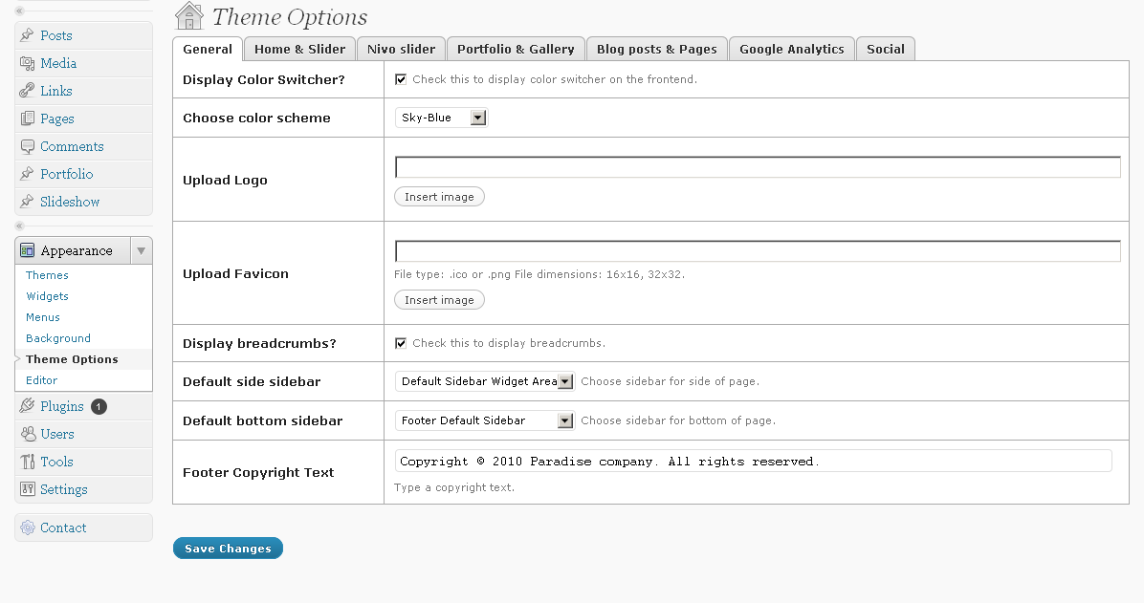Click the Users icon in sidebar
The height and width of the screenshot is (603, 1144).
click(x=27, y=434)
